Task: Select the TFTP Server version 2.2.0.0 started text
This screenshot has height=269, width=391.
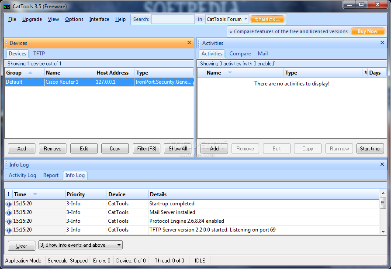Action: 212,230
